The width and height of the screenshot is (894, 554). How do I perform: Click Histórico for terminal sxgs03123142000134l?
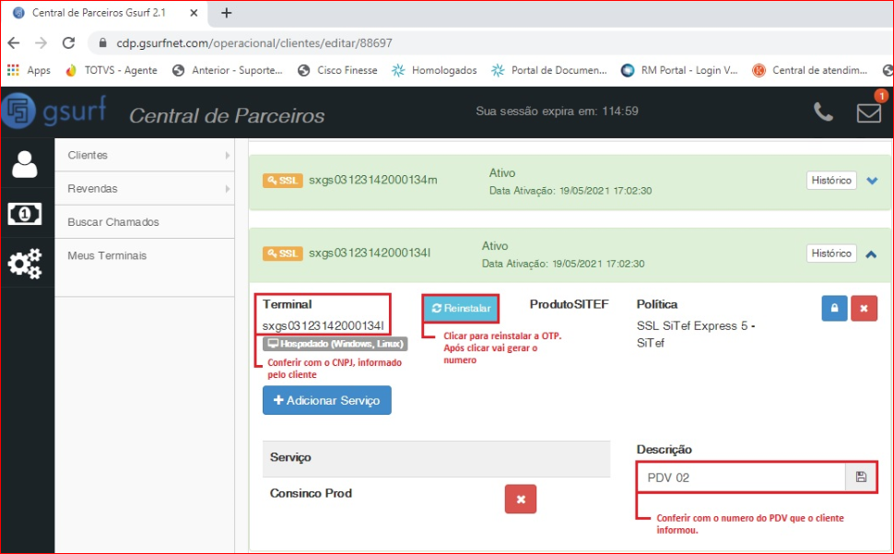pyautogui.click(x=831, y=253)
